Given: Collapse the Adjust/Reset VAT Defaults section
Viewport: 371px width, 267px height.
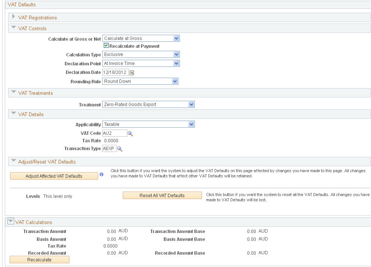Looking at the screenshot, I should [13, 161].
